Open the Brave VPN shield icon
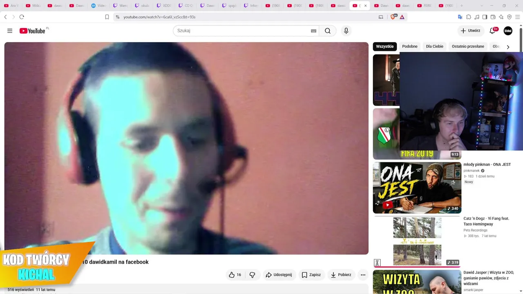The height and width of the screenshot is (294, 523). coord(509,17)
